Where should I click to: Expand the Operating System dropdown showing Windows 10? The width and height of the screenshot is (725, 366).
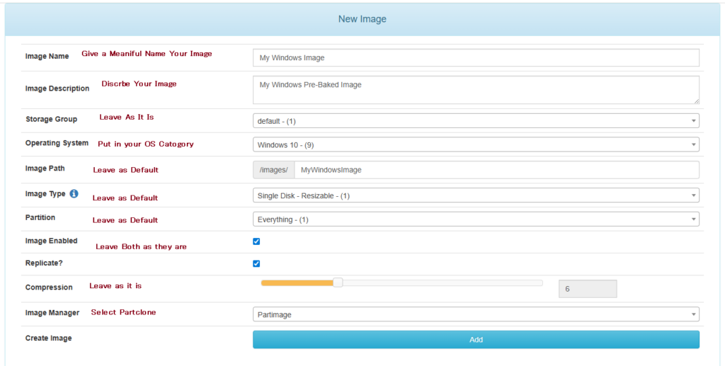[476, 144]
